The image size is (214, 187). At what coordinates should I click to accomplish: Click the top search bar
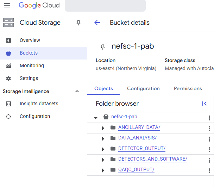(x=105, y=6)
